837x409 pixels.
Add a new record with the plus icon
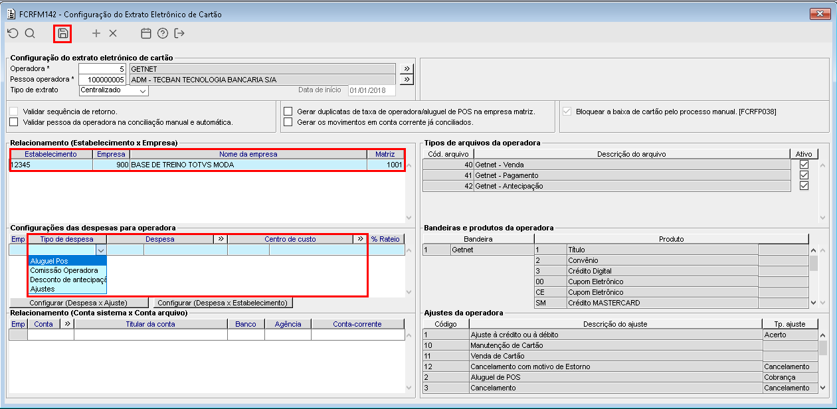click(x=96, y=33)
